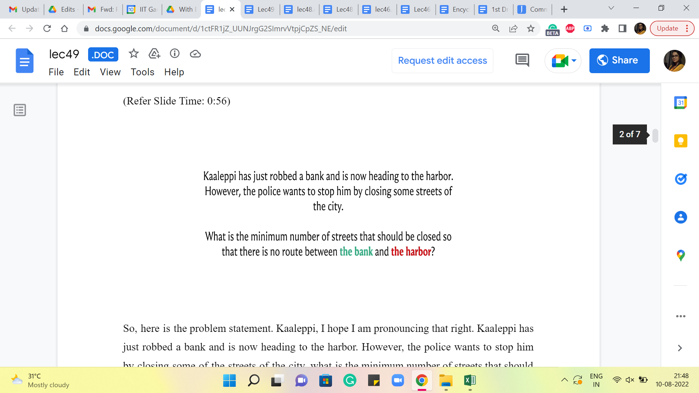This screenshot has width=699, height=393.
Task: Expand the Google Meet call dropdown
Action: tap(574, 60)
